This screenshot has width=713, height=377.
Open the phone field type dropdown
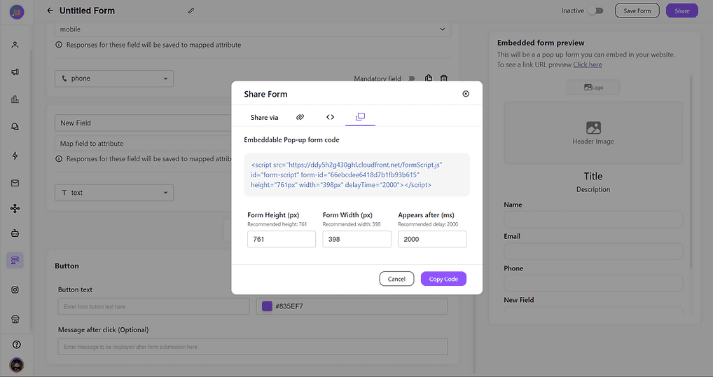(114, 78)
